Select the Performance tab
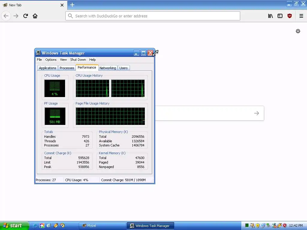Image resolution: width=307 pixels, height=230 pixels. (x=87, y=67)
